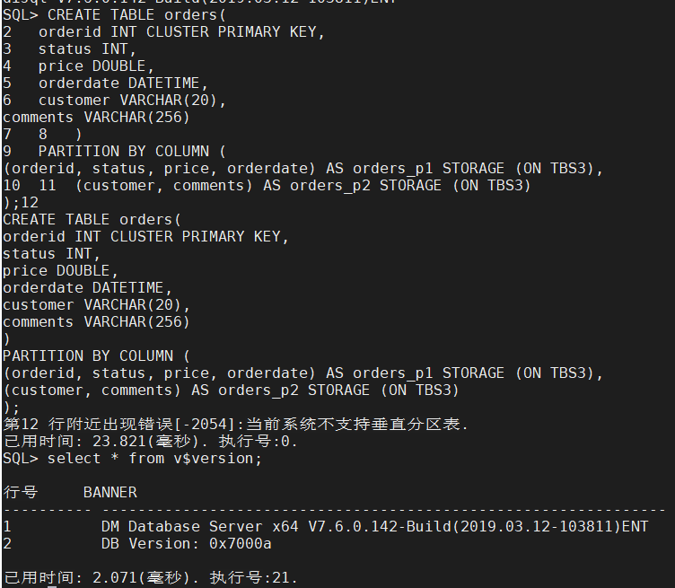Click the error message mentioning code -2054
Screen dimensions: 675x588
(236, 425)
